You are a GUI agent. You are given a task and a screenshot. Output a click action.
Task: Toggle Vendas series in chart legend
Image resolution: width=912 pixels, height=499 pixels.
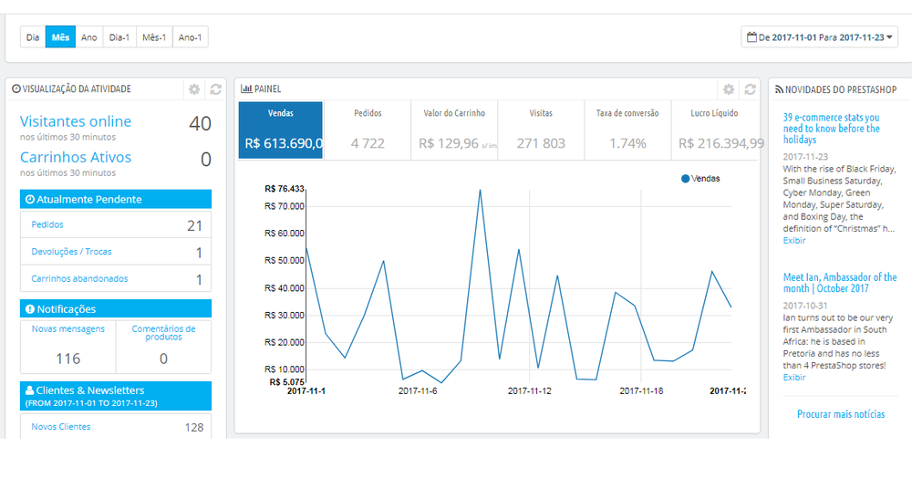(x=700, y=179)
